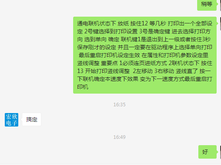Open sender avatar beside 稍等 message

(221, 5)
